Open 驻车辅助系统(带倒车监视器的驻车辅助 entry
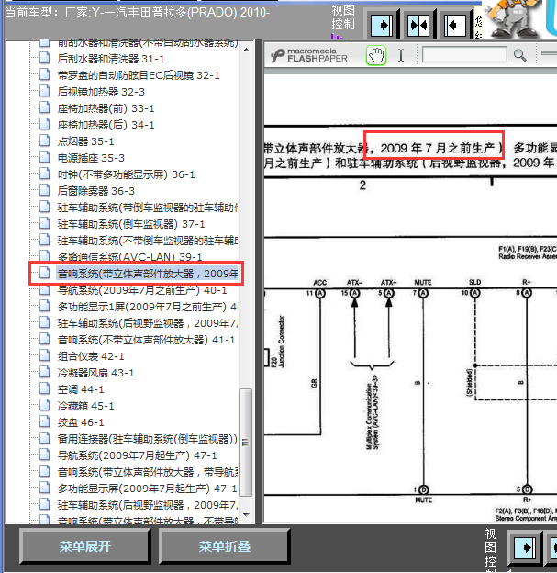The height and width of the screenshot is (573, 557). [x=148, y=208]
